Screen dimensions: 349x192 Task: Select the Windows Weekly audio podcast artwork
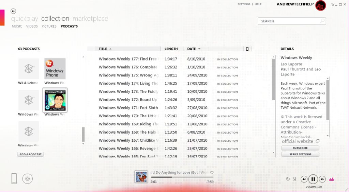[55, 100]
